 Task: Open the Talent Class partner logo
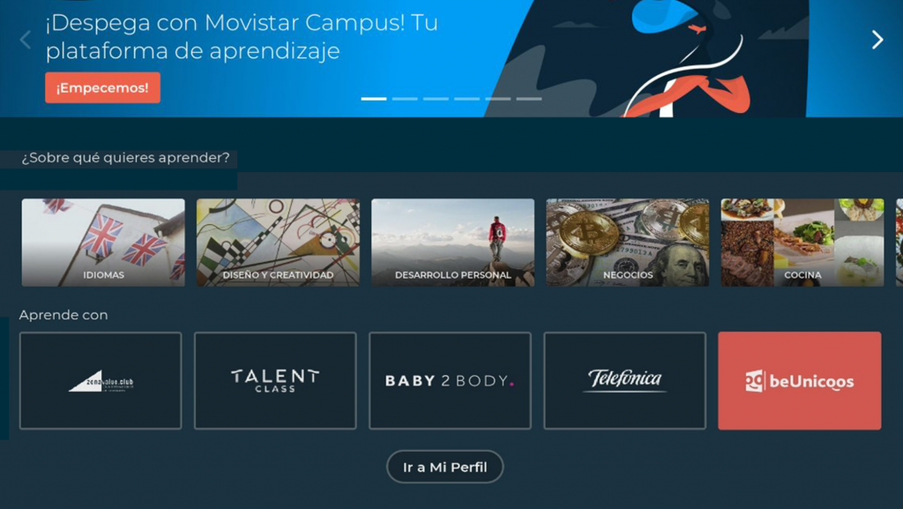(275, 380)
